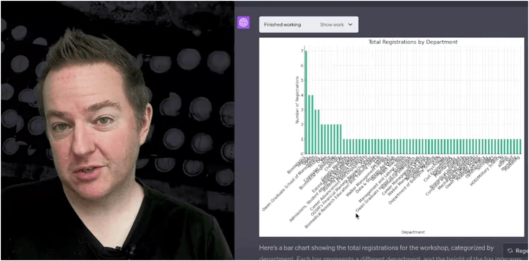Screen dimensions: 529x261
Task: Click the Finished working status label
Action: [x=282, y=24]
